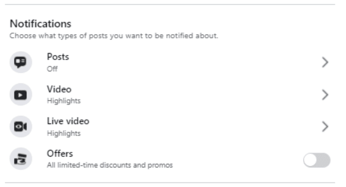Click the Posts speech bubble icon
Image resolution: width=346 pixels, height=187 pixels.
(21, 63)
